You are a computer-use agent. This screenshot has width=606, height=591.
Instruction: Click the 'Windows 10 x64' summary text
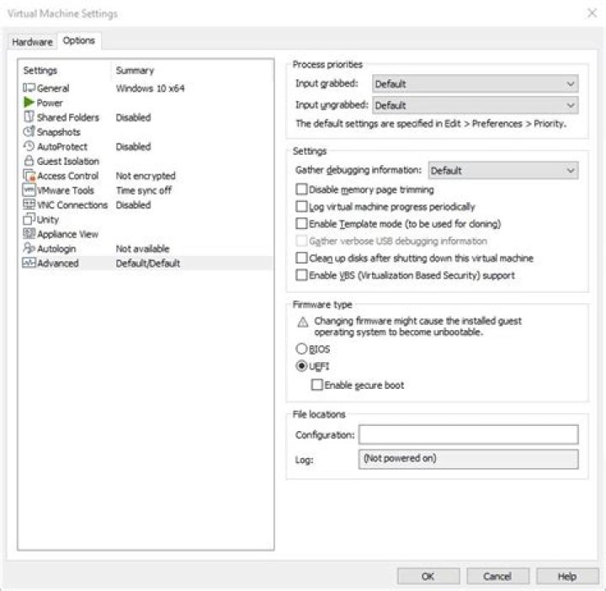(x=151, y=88)
